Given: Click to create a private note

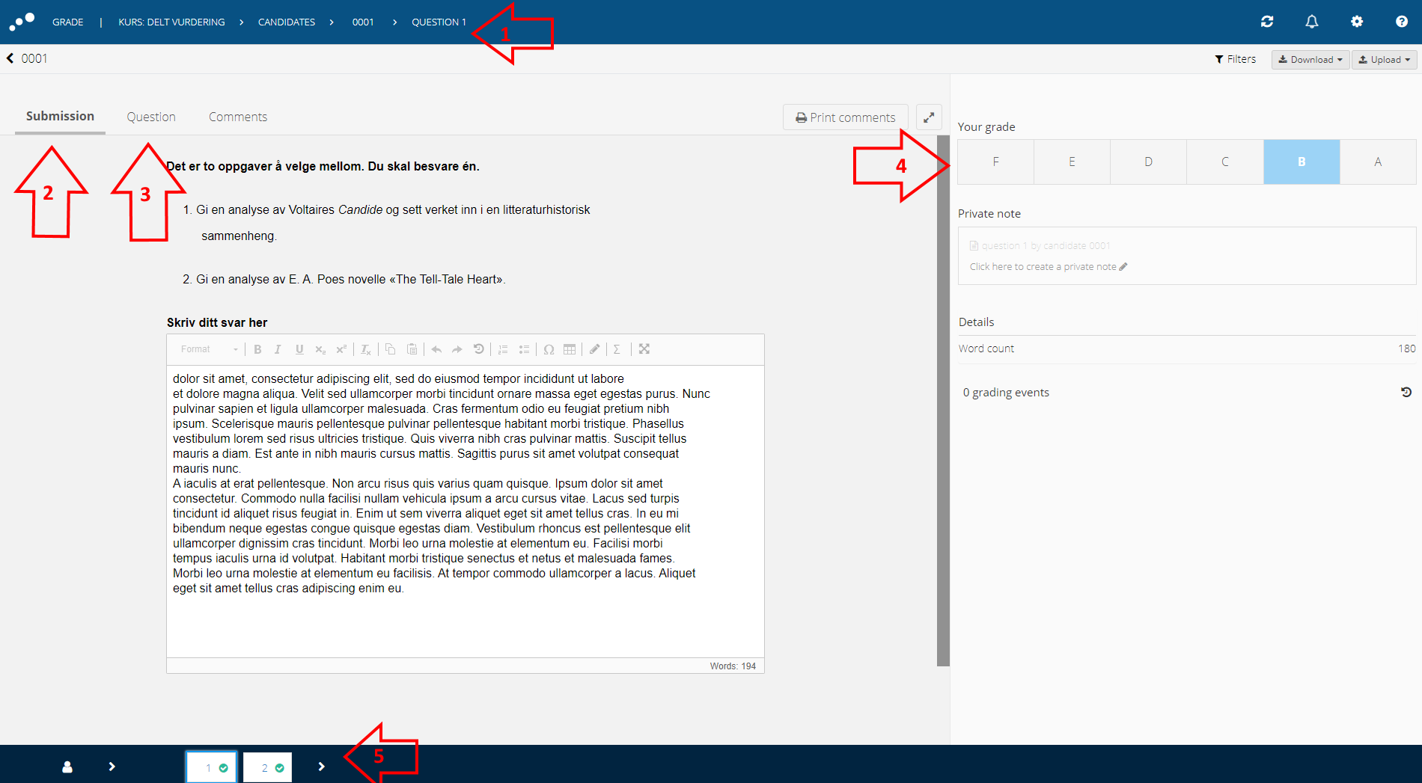Looking at the screenshot, I should [x=1049, y=267].
